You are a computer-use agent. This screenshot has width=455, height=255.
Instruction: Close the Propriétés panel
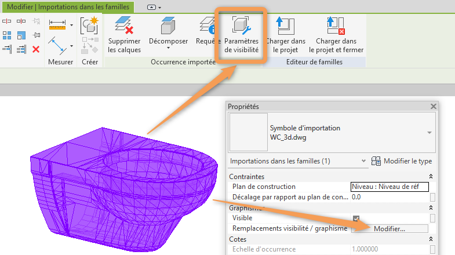point(433,107)
